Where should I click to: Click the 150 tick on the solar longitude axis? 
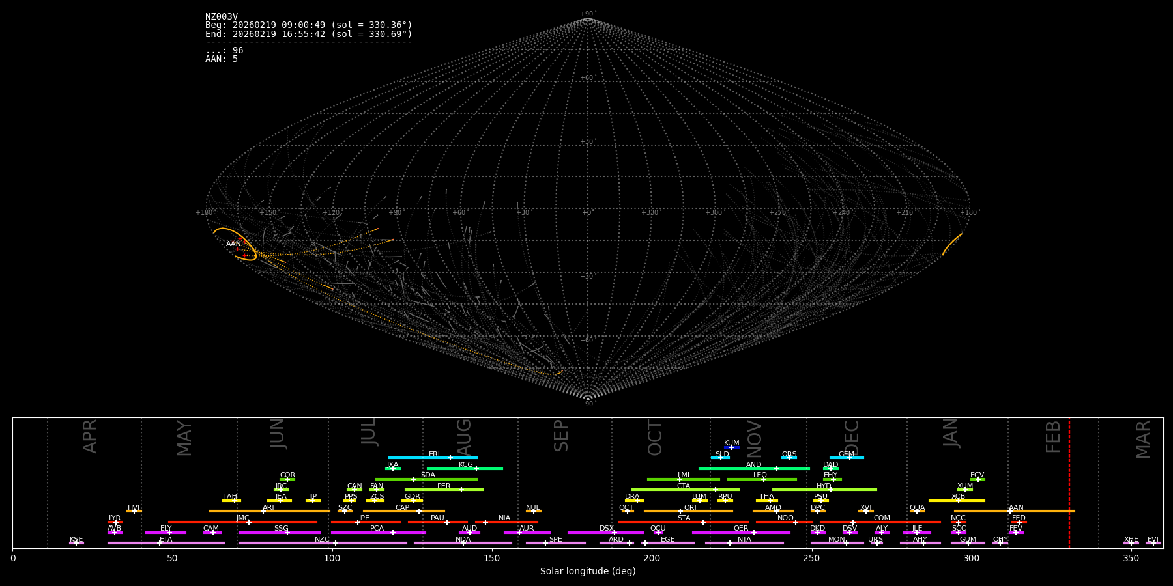tap(492, 558)
